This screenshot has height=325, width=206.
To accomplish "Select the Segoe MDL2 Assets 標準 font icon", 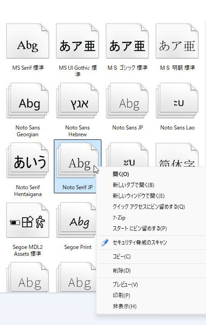I will click(x=28, y=220).
